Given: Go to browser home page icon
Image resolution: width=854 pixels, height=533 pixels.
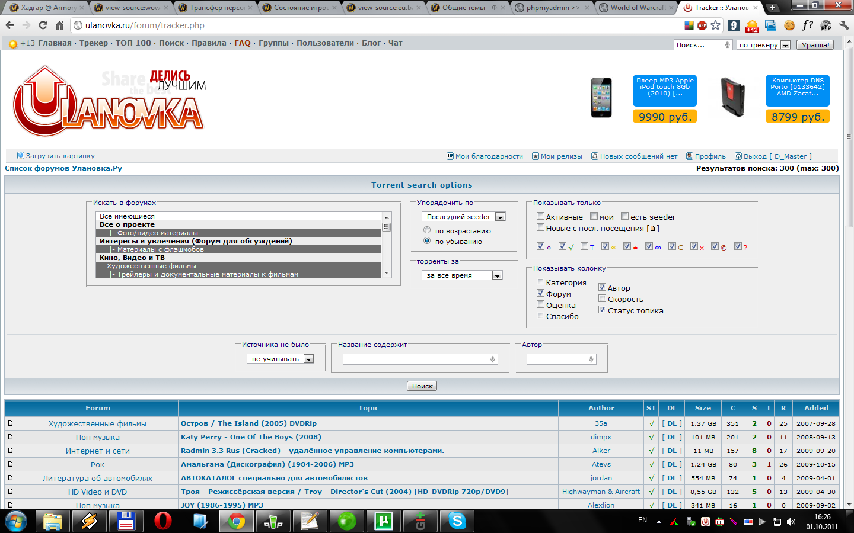Looking at the screenshot, I should [x=59, y=25].
